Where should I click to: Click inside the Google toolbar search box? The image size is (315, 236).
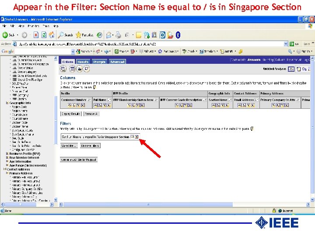click(43, 52)
